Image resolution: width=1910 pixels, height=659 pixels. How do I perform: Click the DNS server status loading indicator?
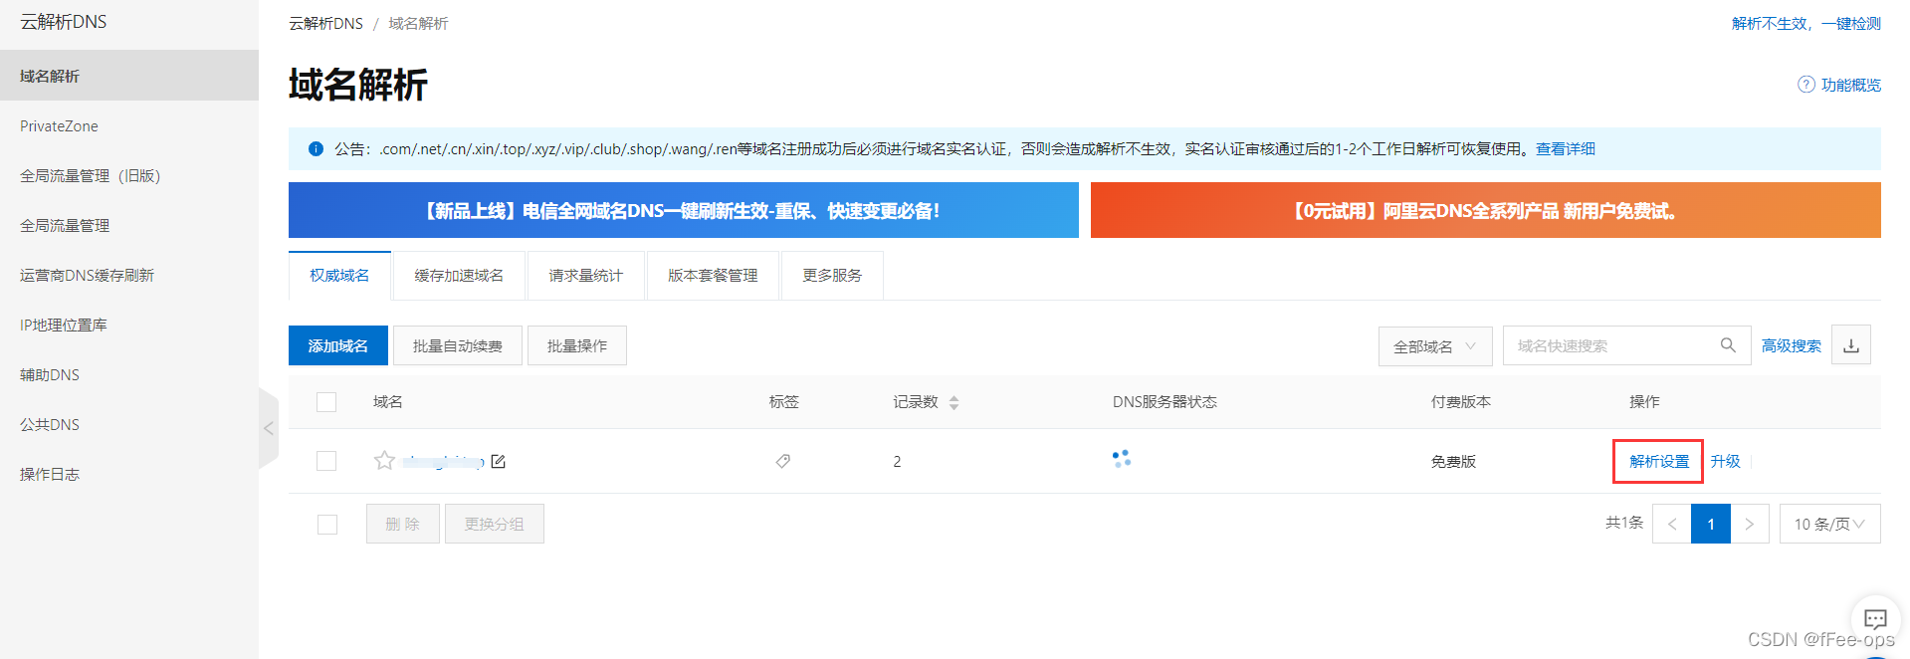coord(1122,459)
